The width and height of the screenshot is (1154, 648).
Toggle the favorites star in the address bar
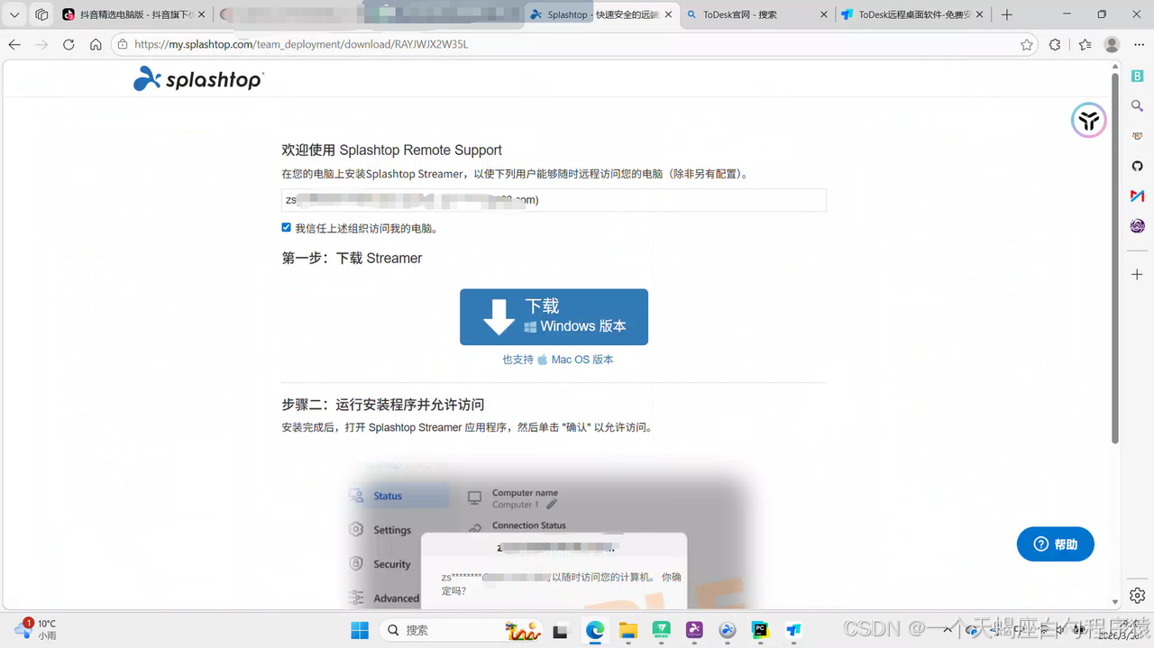pos(1028,43)
